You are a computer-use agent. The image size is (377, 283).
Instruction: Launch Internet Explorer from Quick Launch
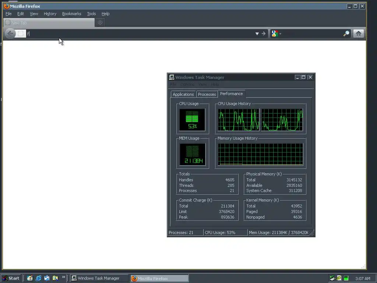[x=38, y=278]
